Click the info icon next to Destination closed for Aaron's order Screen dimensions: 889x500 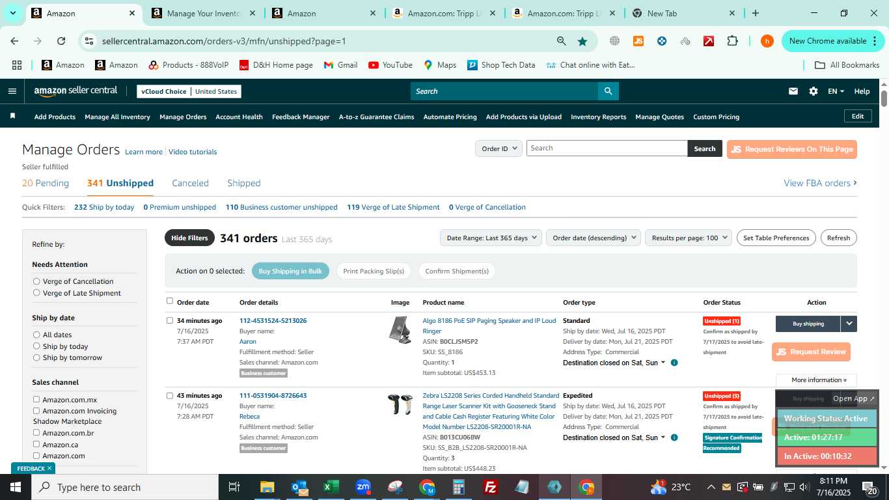click(674, 363)
